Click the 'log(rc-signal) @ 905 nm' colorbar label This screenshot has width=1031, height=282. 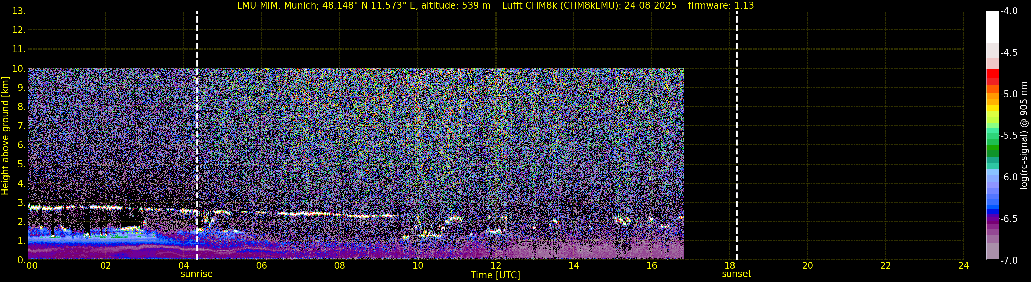[x=1024, y=136]
